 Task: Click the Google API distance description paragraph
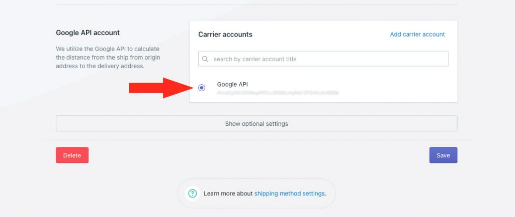point(108,57)
